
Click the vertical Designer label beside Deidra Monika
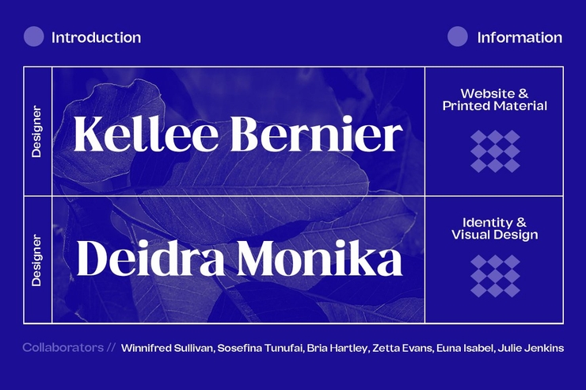tap(36, 260)
